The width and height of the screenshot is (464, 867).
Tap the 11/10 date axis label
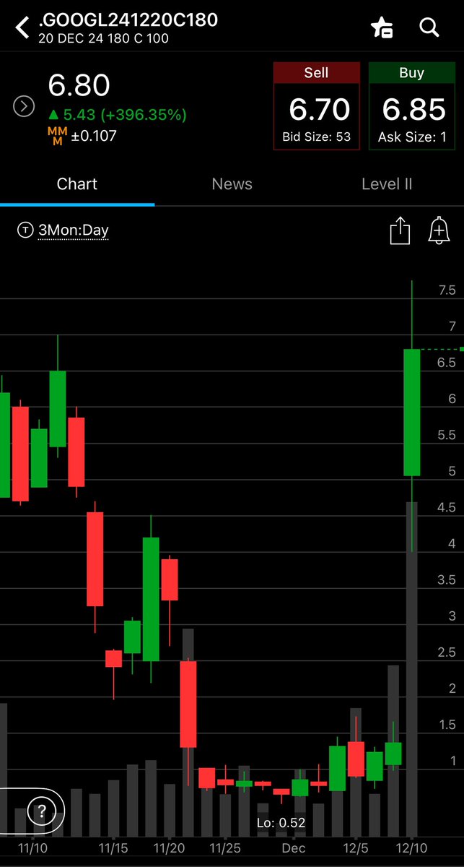[33, 847]
